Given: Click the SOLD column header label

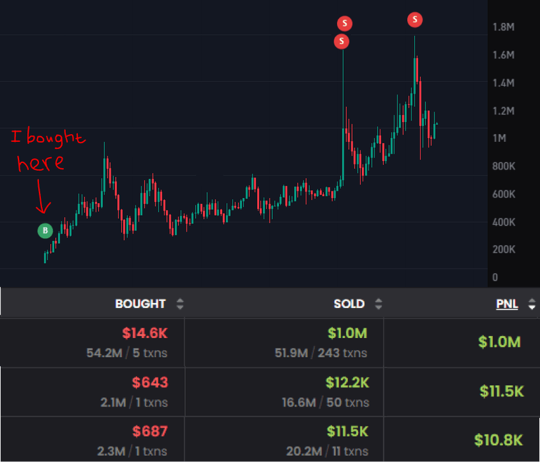Looking at the screenshot, I should [349, 304].
